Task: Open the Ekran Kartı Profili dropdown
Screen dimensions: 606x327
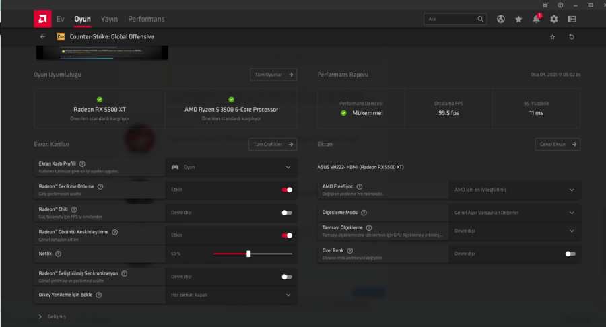Action: [231, 167]
